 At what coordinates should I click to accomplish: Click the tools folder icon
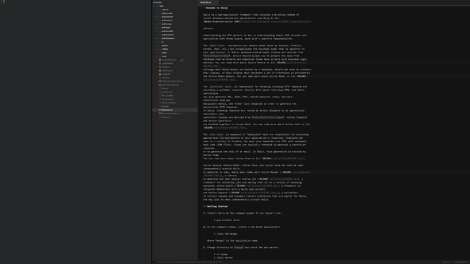pos(160,56)
